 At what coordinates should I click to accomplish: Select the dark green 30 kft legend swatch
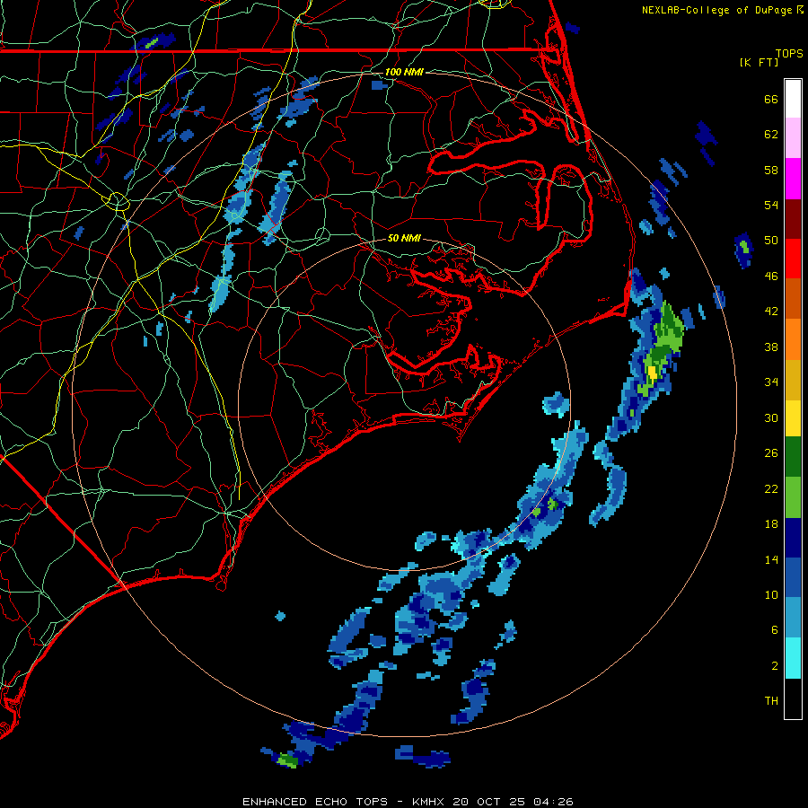point(793,457)
